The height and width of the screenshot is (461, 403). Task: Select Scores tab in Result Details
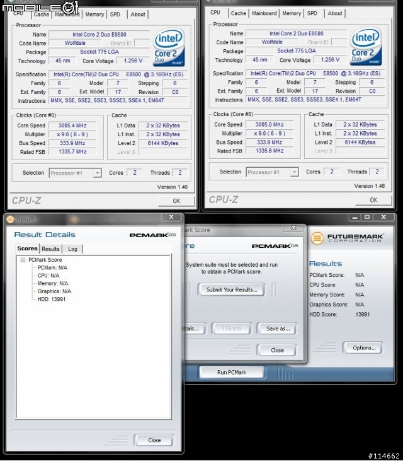tap(27, 248)
